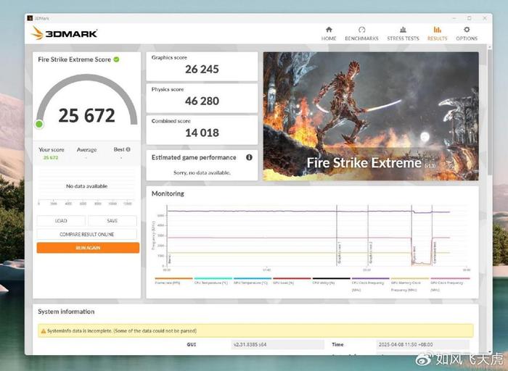Toggle the CPU Temperature legend series
Viewport: 508px width, 371px height.
213,280
